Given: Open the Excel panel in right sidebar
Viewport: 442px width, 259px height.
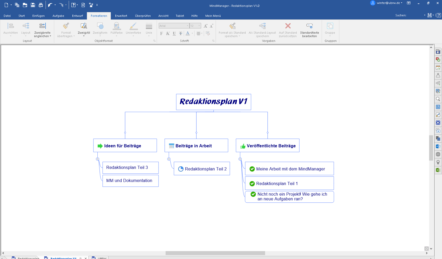Looking at the screenshot, I should click(x=438, y=170).
